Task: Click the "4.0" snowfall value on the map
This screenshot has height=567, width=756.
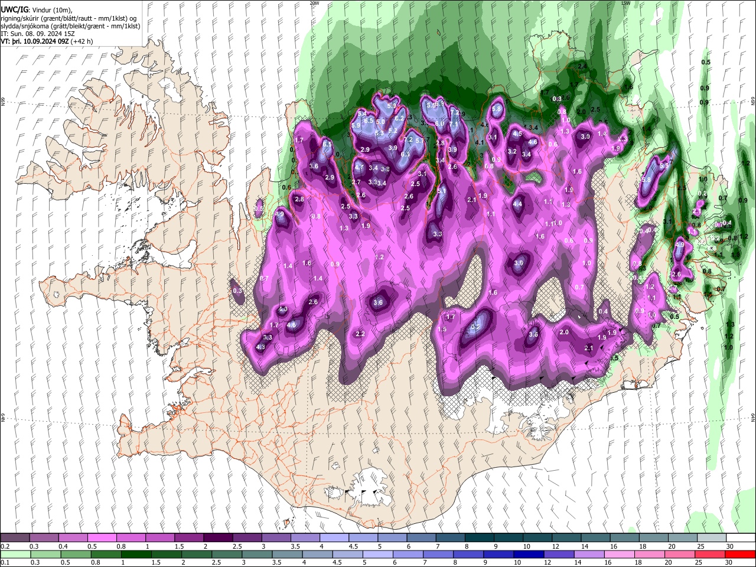Action: [283, 309]
